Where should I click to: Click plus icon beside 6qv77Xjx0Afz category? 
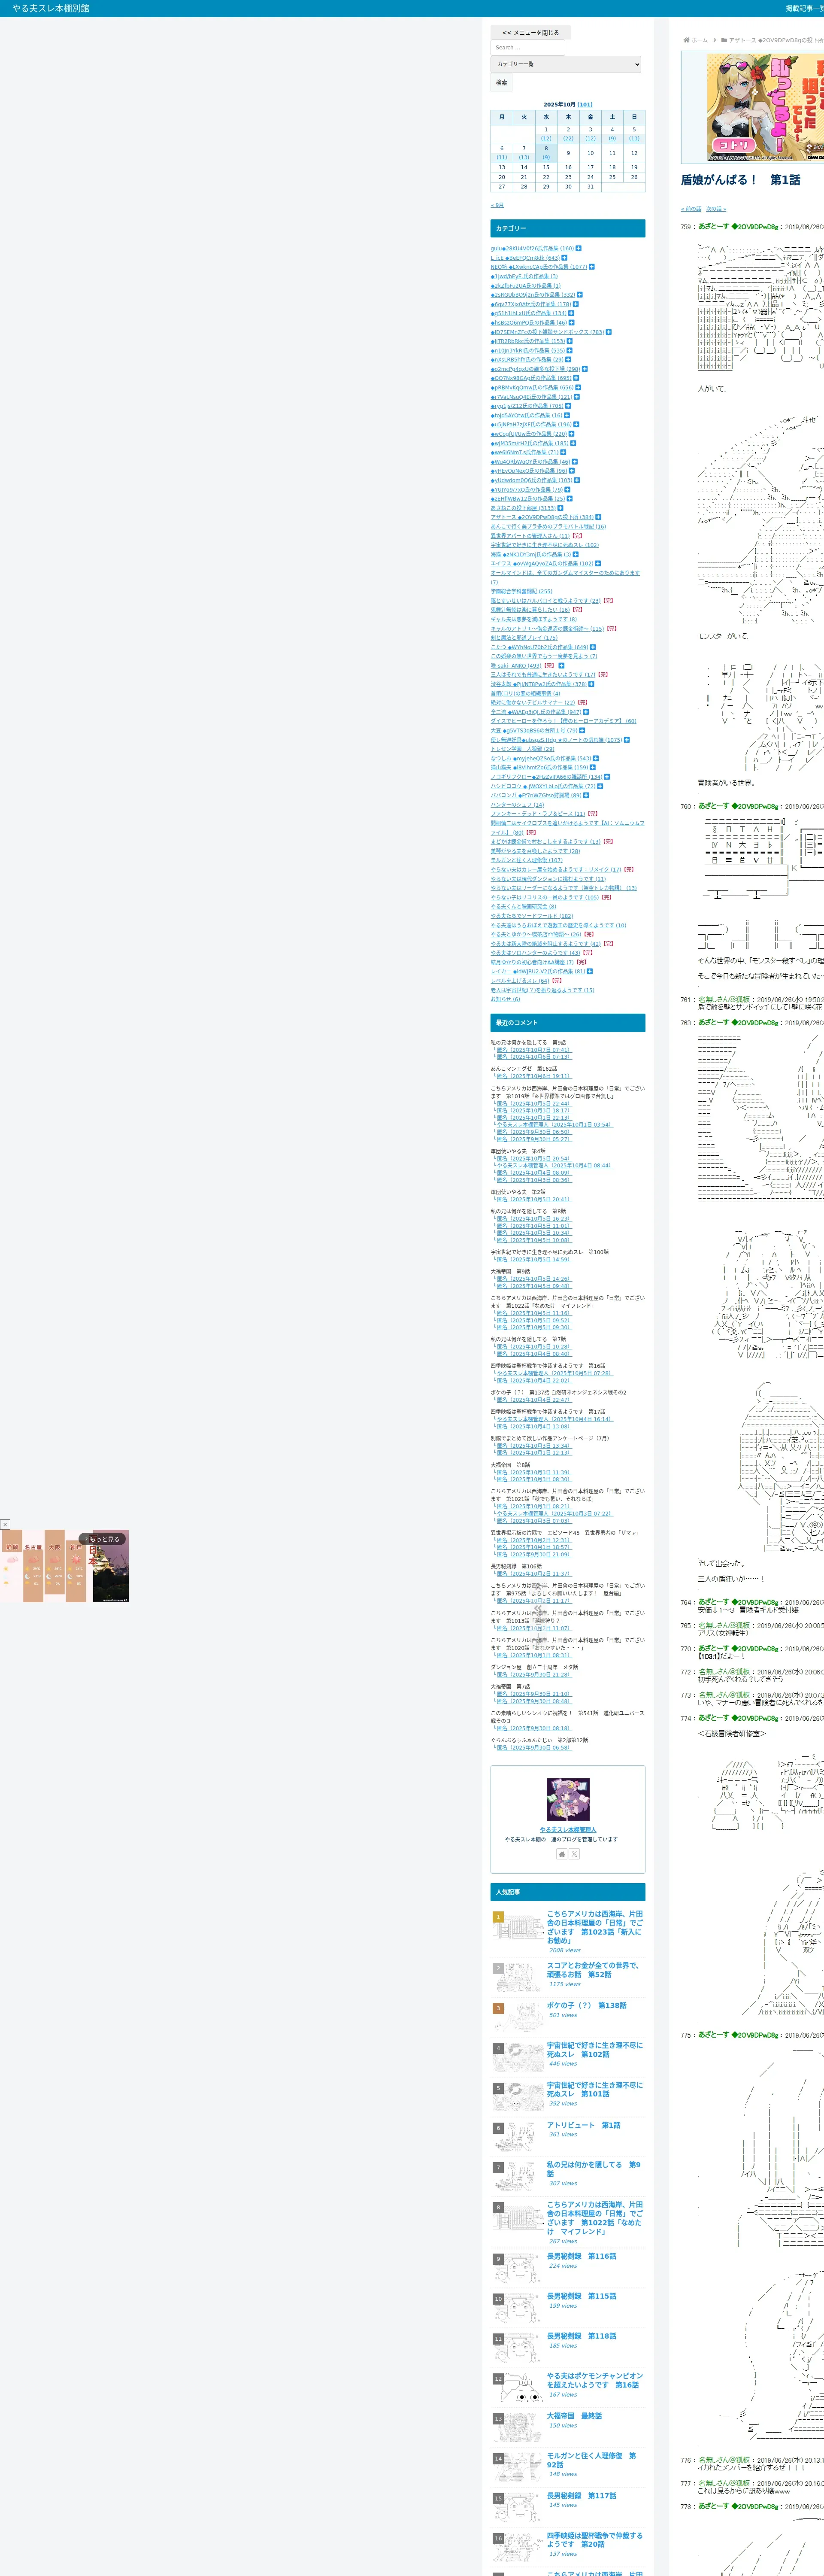click(576, 304)
